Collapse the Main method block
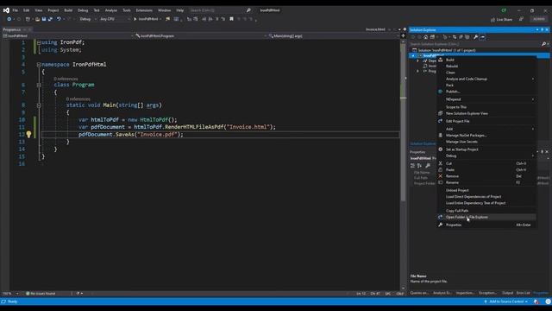Screen dimensions: 552x311 tap(39, 105)
